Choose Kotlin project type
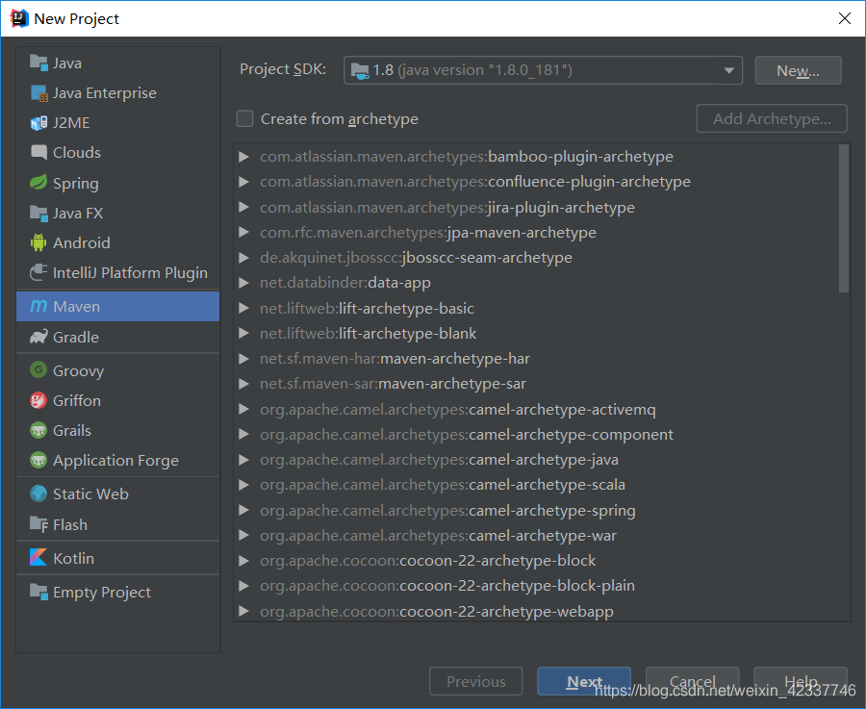866x709 pixels. tap(117, 558)
